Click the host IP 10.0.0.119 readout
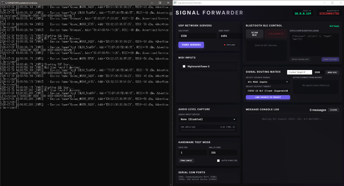Viewport: 344px width, 186px height. click(x=303, y=13)
